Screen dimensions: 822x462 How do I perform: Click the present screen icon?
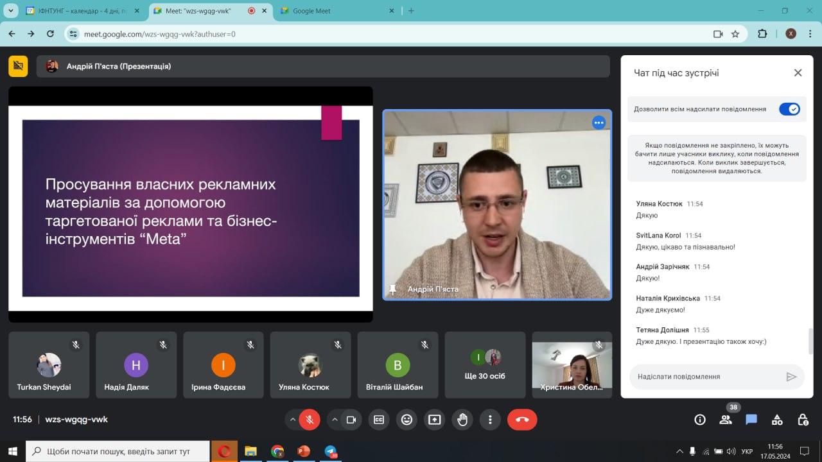click(435, 420)
